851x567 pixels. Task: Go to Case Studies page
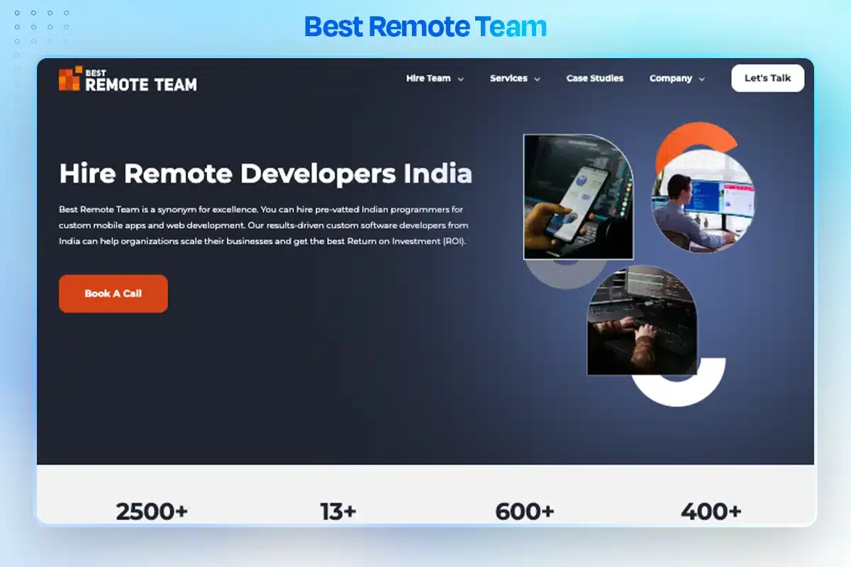coord(595,79)
